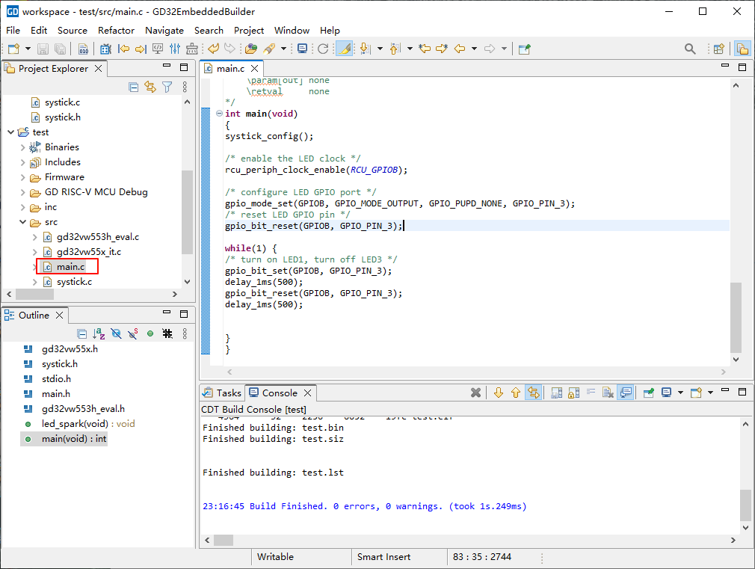
Task: Click the refresh icon in main toolbar
Action: 323,49
